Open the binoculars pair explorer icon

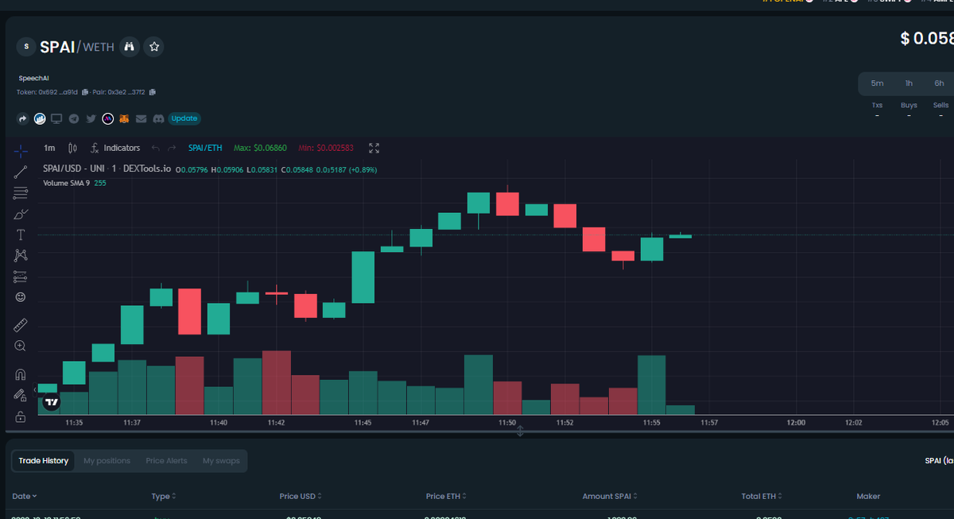click(x=130, y=47)
